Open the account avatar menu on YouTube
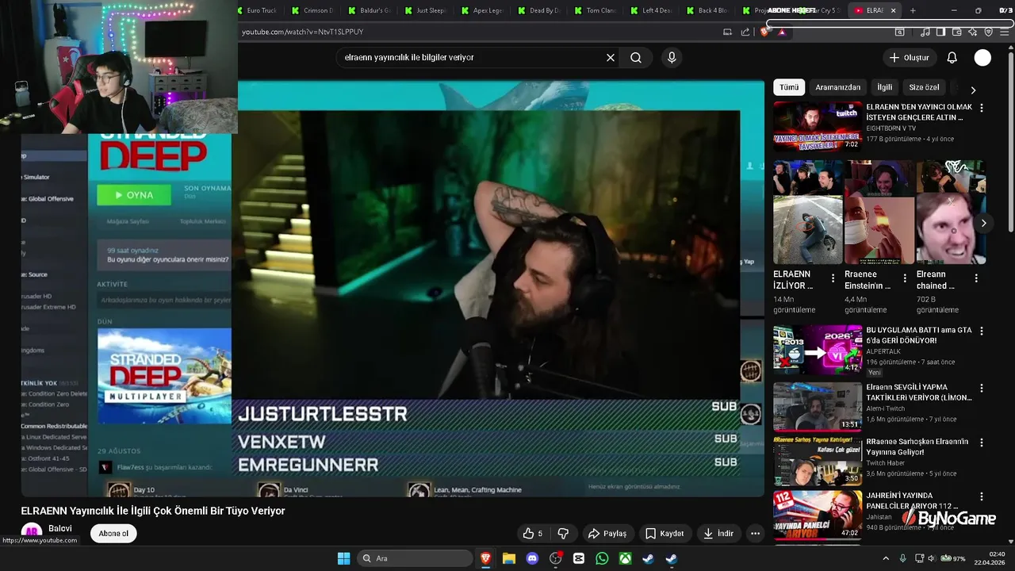This screenshot has width=1015, height=571. pyautogui.click(x=982, y=57)
